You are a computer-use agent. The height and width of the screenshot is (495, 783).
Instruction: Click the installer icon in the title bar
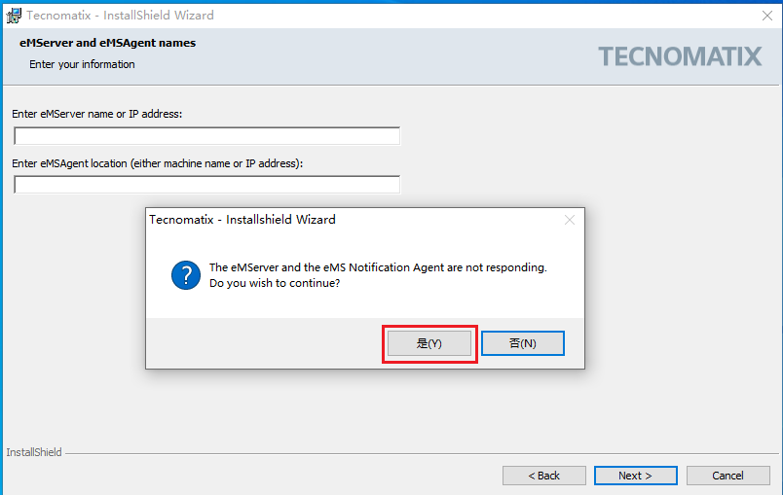(14, 16)
